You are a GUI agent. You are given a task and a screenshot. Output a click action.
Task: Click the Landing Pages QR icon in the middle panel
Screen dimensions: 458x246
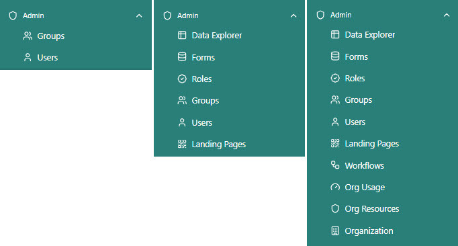click(x=182, y=144)
